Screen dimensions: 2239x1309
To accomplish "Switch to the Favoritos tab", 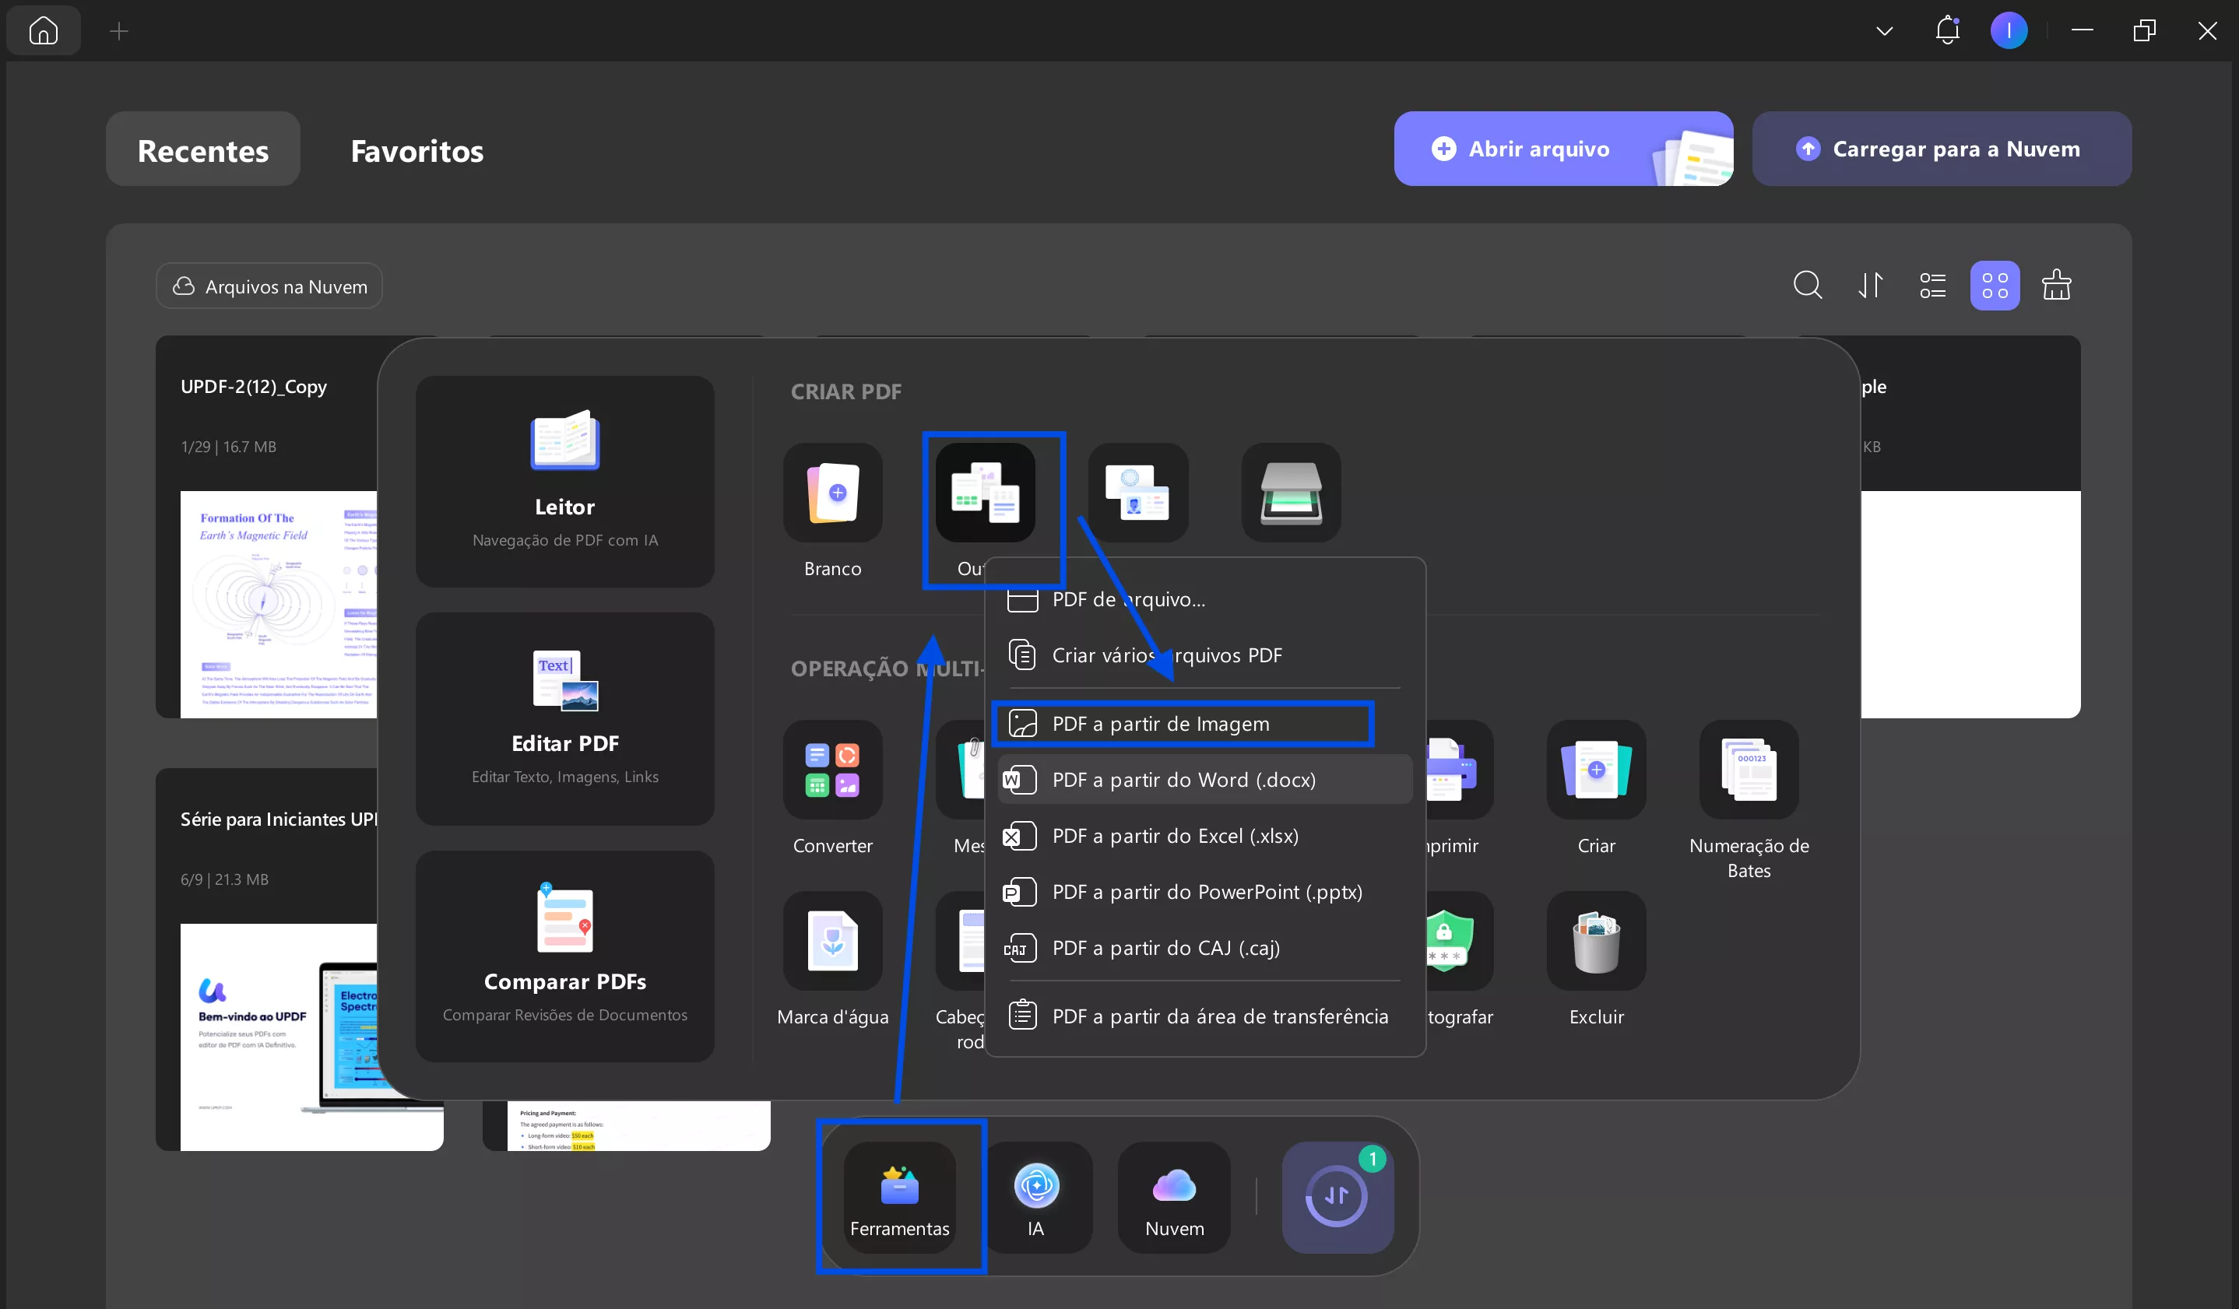I will pyautogui.click(x=416, y=150).
